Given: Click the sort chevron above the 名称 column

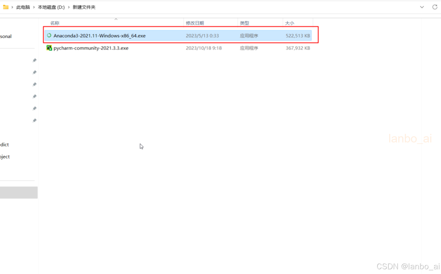Looking at the screenshot, I should pyautogui.click(x=116, y=19).
